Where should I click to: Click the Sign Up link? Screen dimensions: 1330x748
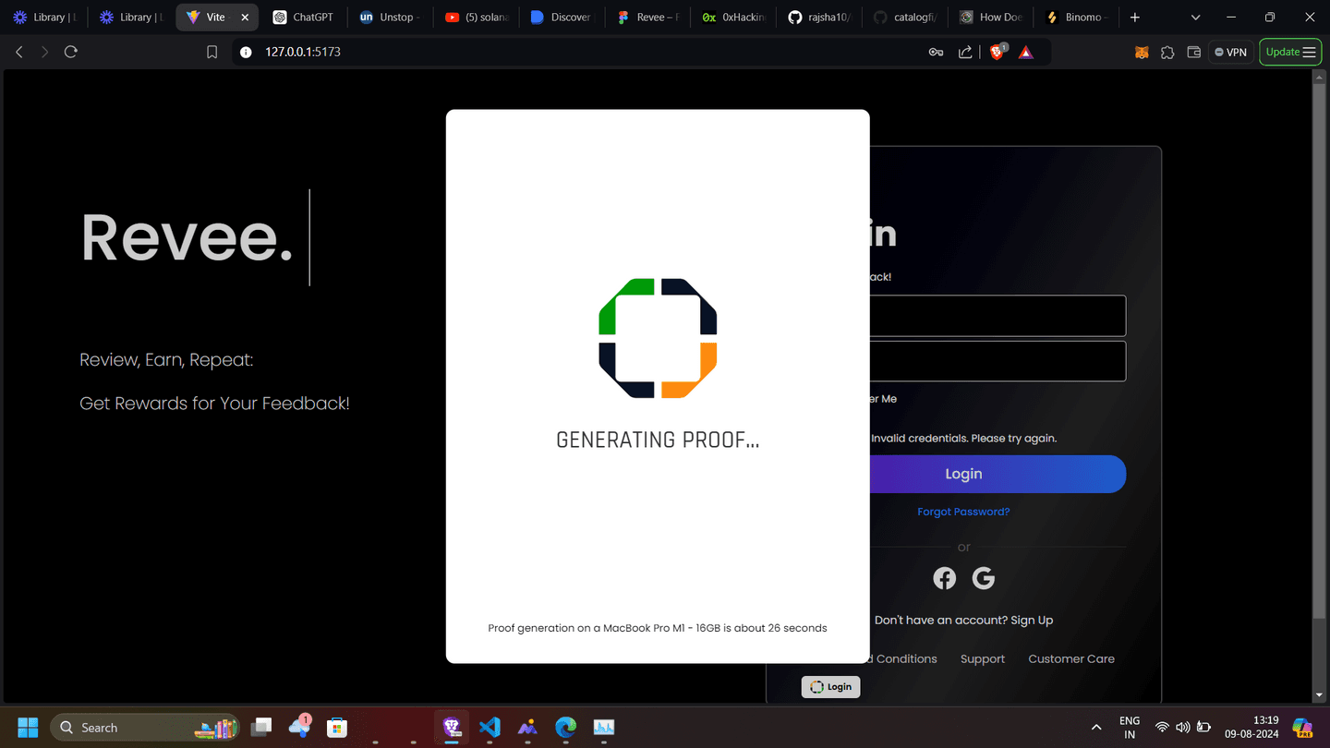[x=1032, y=621]
